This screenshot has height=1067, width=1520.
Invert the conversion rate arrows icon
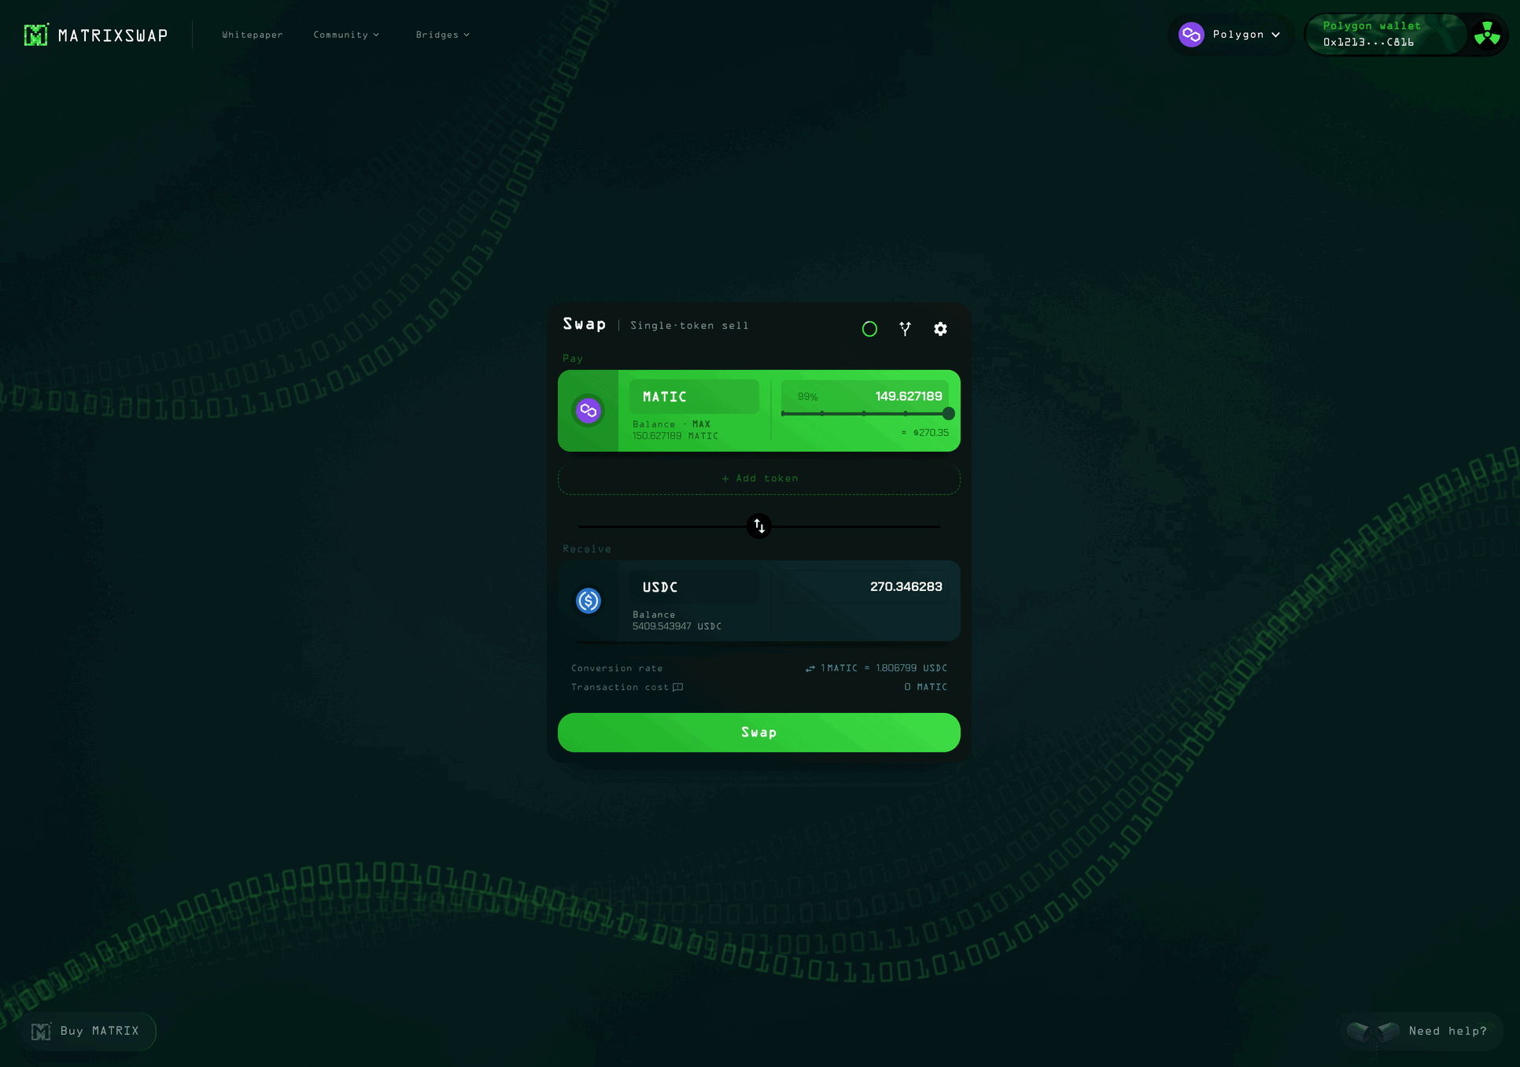[x=810, y=669]
